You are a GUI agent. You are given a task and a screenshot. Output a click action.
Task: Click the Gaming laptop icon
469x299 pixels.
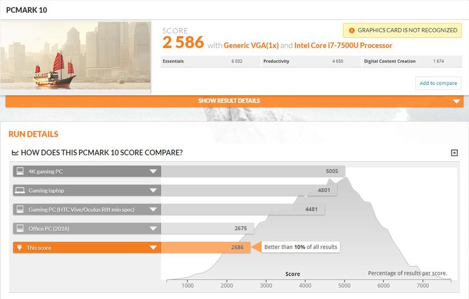tap(20, 190)
